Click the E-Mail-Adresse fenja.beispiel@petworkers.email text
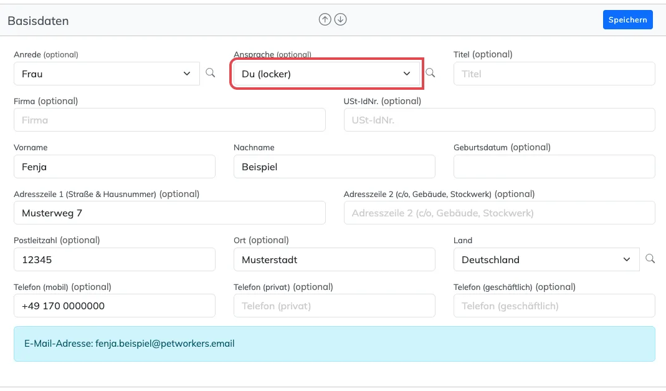The width and height of the screenshot is (666, 391). coord(129,344)
